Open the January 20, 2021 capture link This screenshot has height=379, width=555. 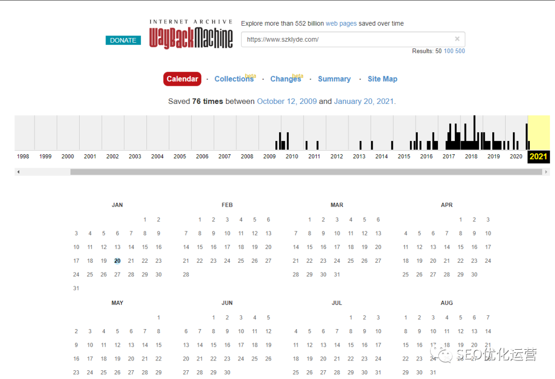(x=364, y=101)
